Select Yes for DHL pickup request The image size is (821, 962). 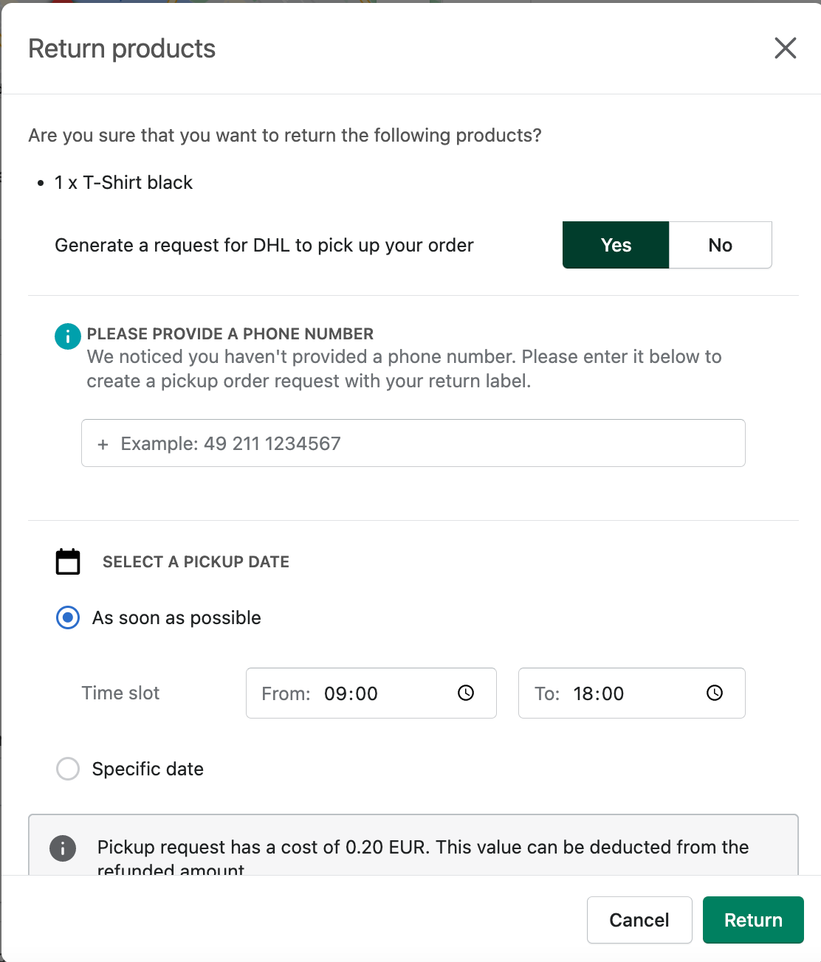pyautogui.click(x=616, y=245)
